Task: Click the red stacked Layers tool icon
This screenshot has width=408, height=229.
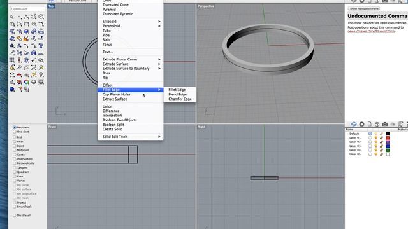Action: [x=19, y=82]
